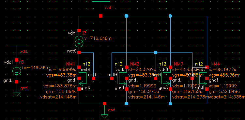
Task: Click the vdd rail junction above NM3
Action: pyautogui.click(x=170, y=16)
